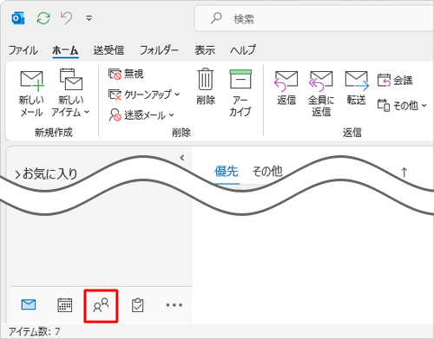Click the send/receive sync icon
434x339 pixels.
point(43,18)
